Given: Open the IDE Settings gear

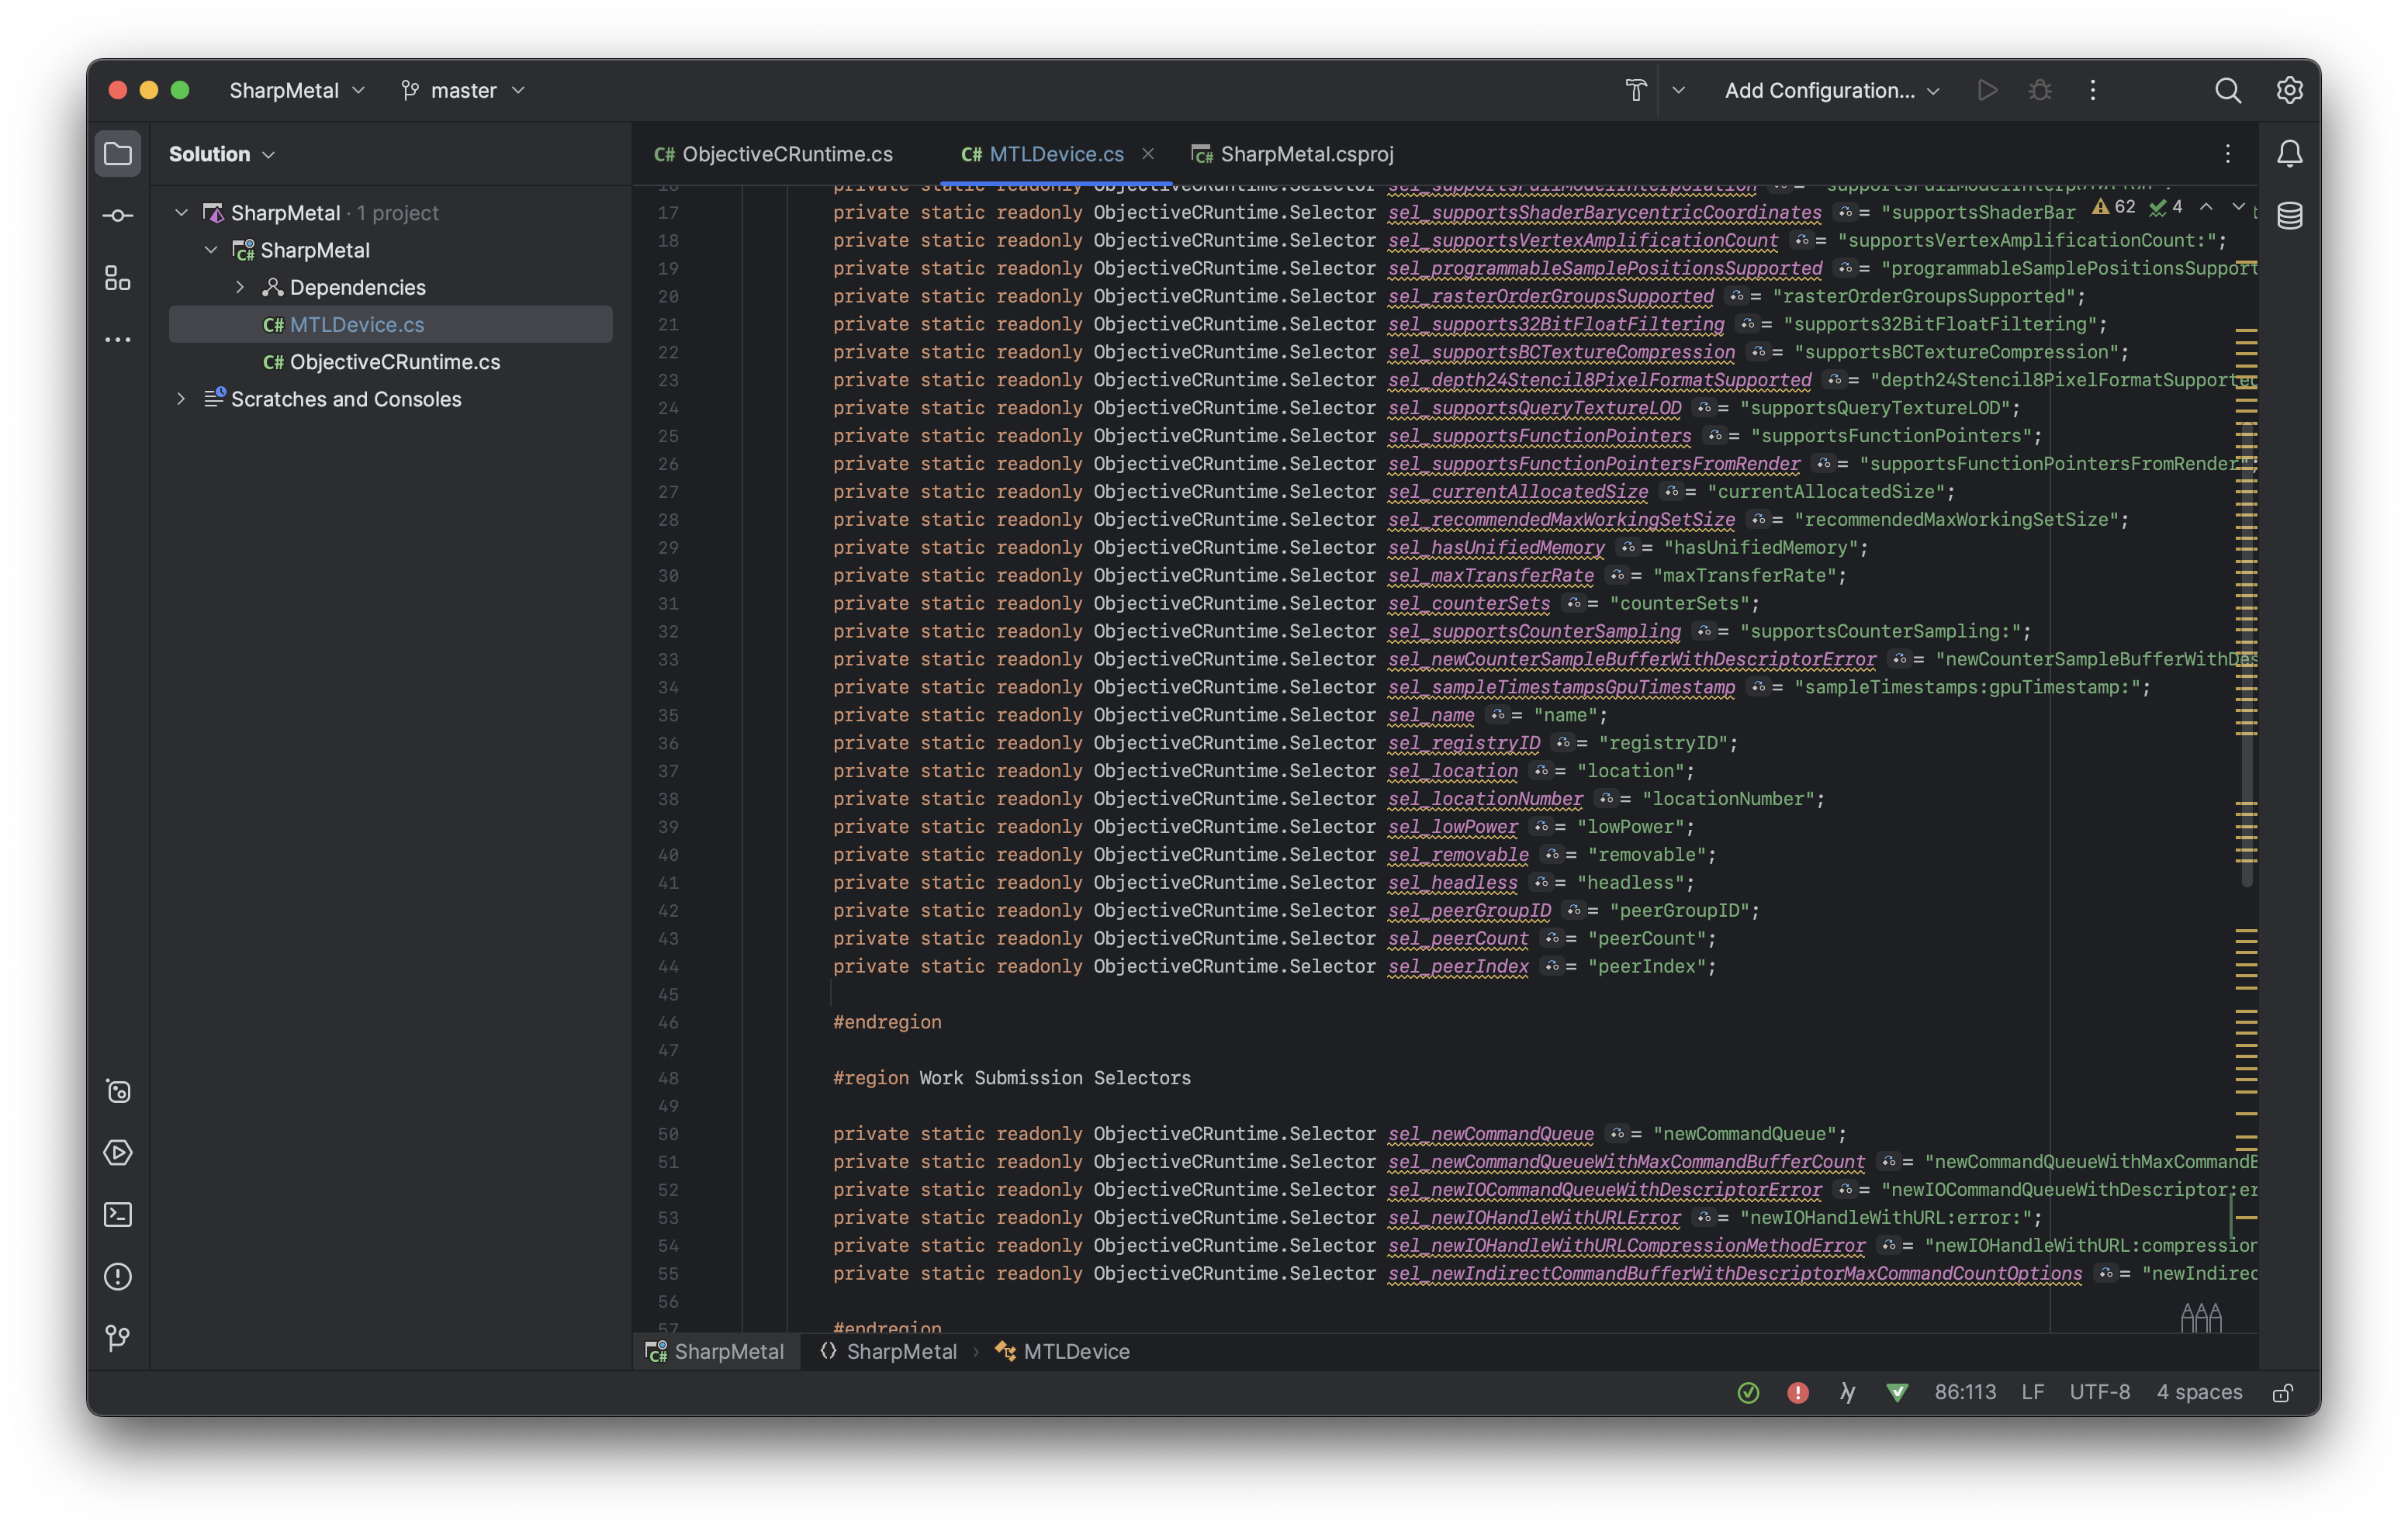Looking at the screenshot, I should (2289, 90).
